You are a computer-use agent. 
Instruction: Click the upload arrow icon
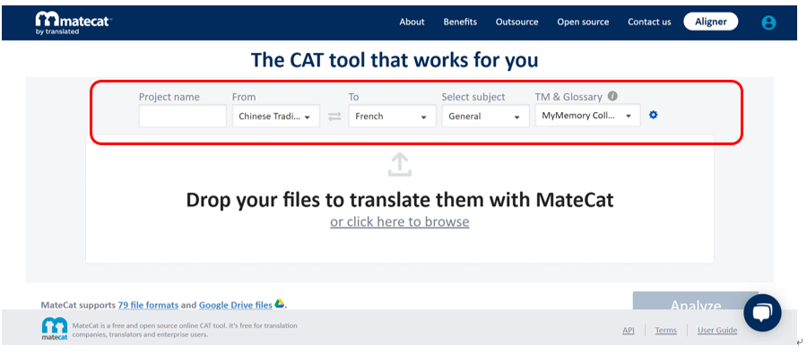coord(400,164)
